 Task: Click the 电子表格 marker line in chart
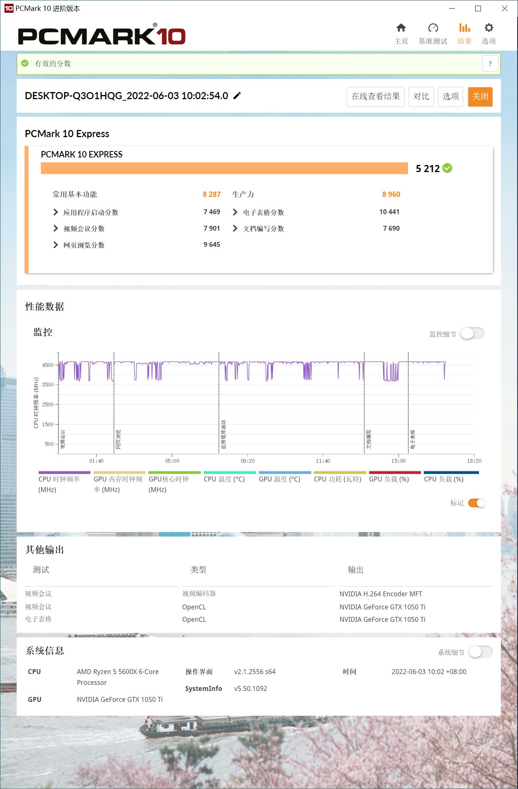[408, 403]
